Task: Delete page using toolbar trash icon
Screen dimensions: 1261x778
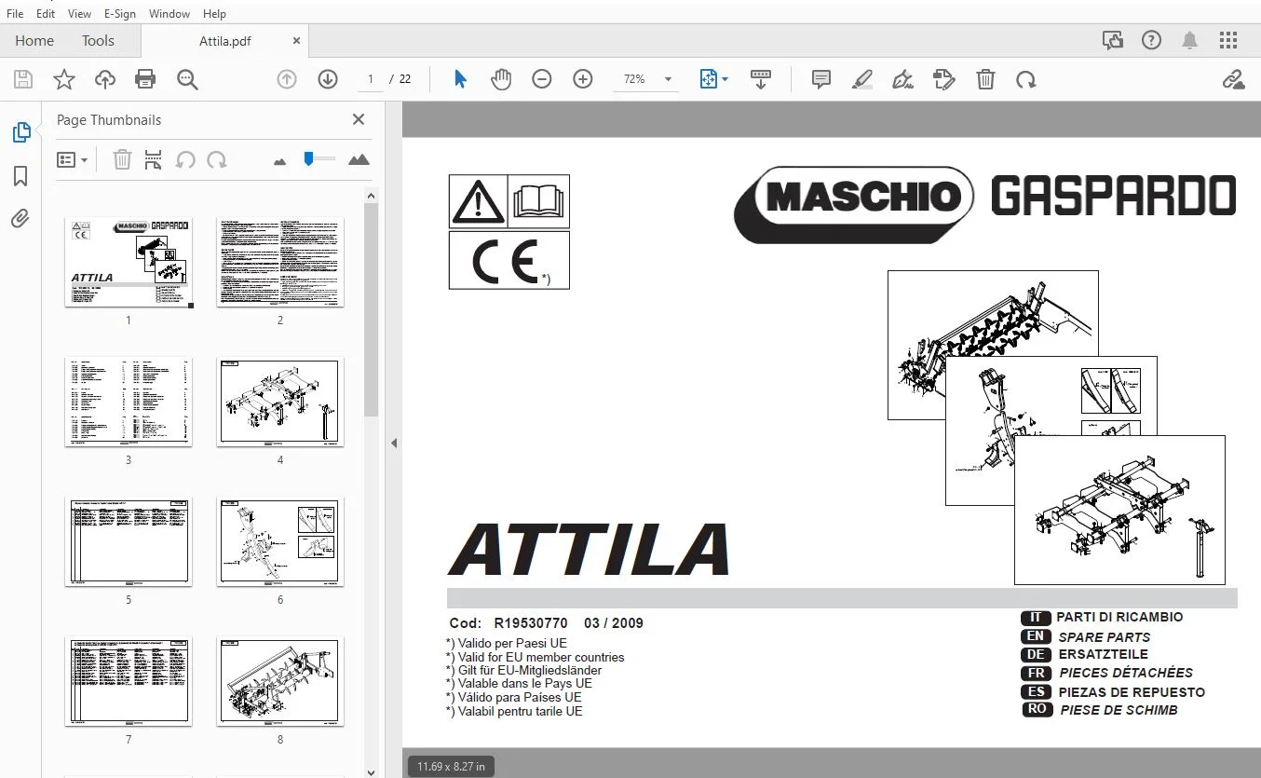Action: [x=985, y=79]
